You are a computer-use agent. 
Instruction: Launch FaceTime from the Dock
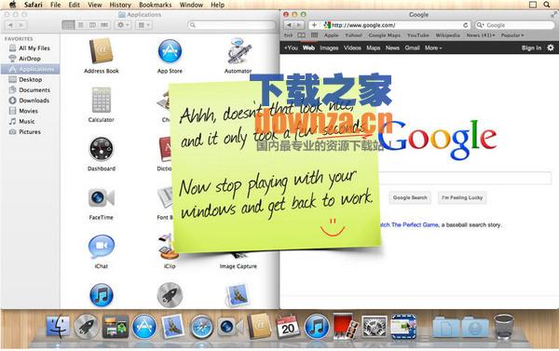click(x=230, y=327)
